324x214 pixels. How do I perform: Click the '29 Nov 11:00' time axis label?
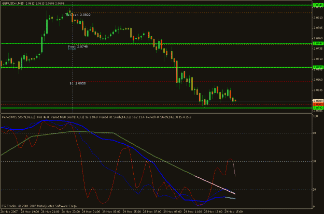pos(193,212)
